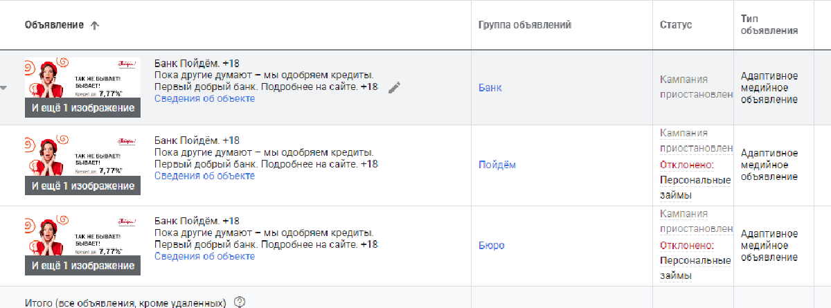Open Сведения об объекте link in the Пойдём row
831x308 pixels.
(x=204, y=176)
